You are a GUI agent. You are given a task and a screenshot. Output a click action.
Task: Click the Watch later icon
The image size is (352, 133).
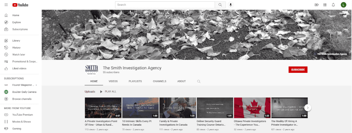click(6, 55)
